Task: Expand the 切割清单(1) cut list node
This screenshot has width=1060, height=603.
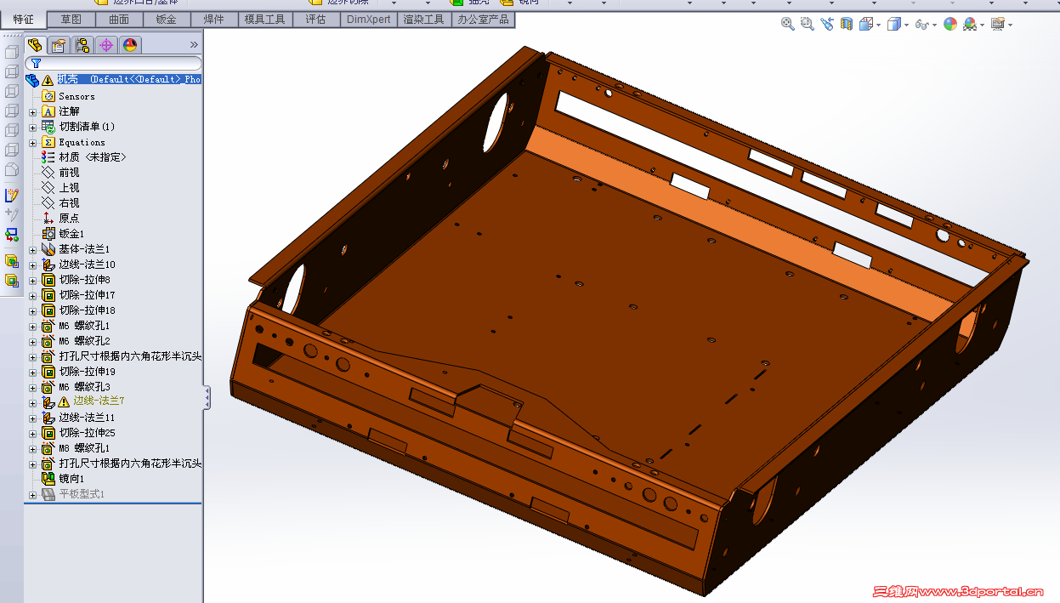Action: (x=33, y=127)
